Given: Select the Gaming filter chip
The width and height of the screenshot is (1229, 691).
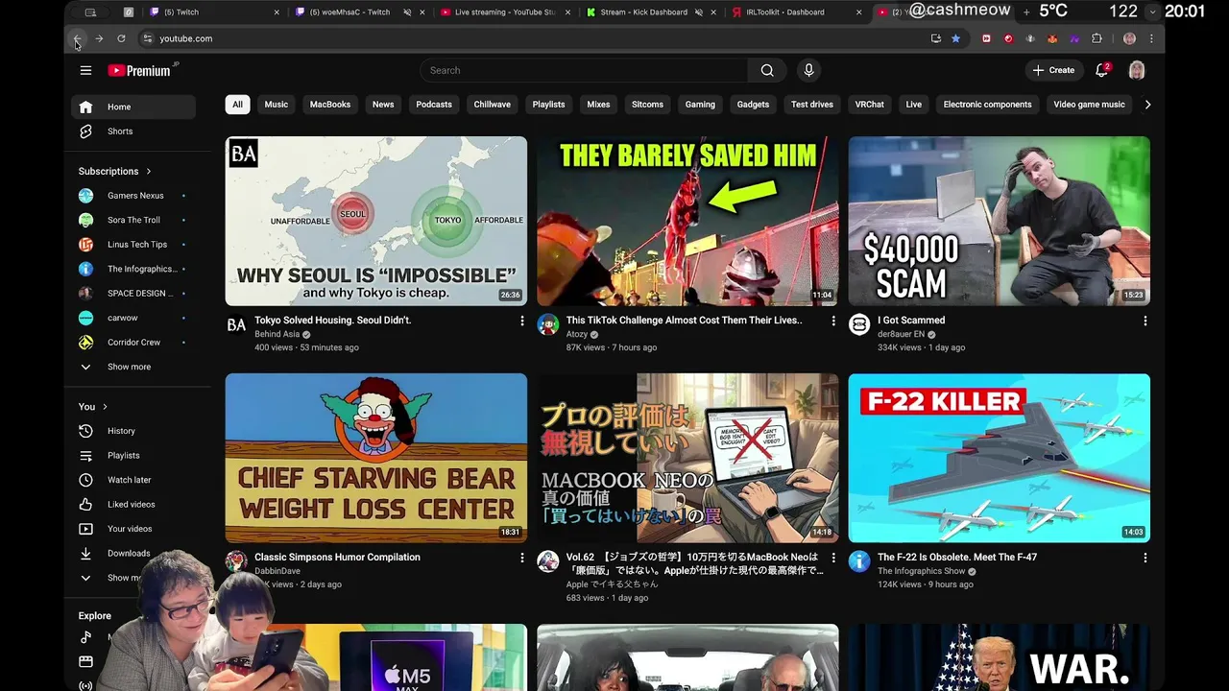Looking at the screenshot, I should click(700, 105).
